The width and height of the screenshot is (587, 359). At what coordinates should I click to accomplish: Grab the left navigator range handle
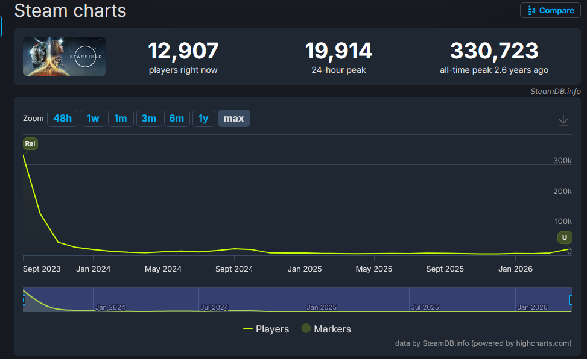[24, 299]
